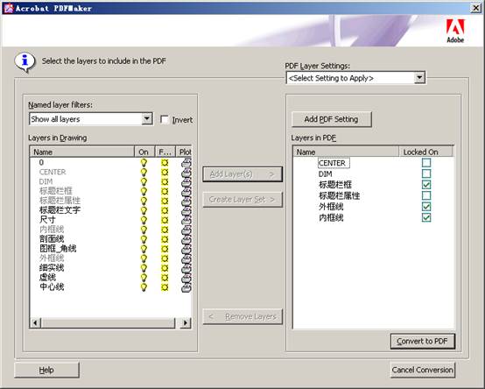Viewport: 485px width, 389px height.
Task: Enable the Invert checkbox
Action: pyautogui.click(x=165, y=119)
